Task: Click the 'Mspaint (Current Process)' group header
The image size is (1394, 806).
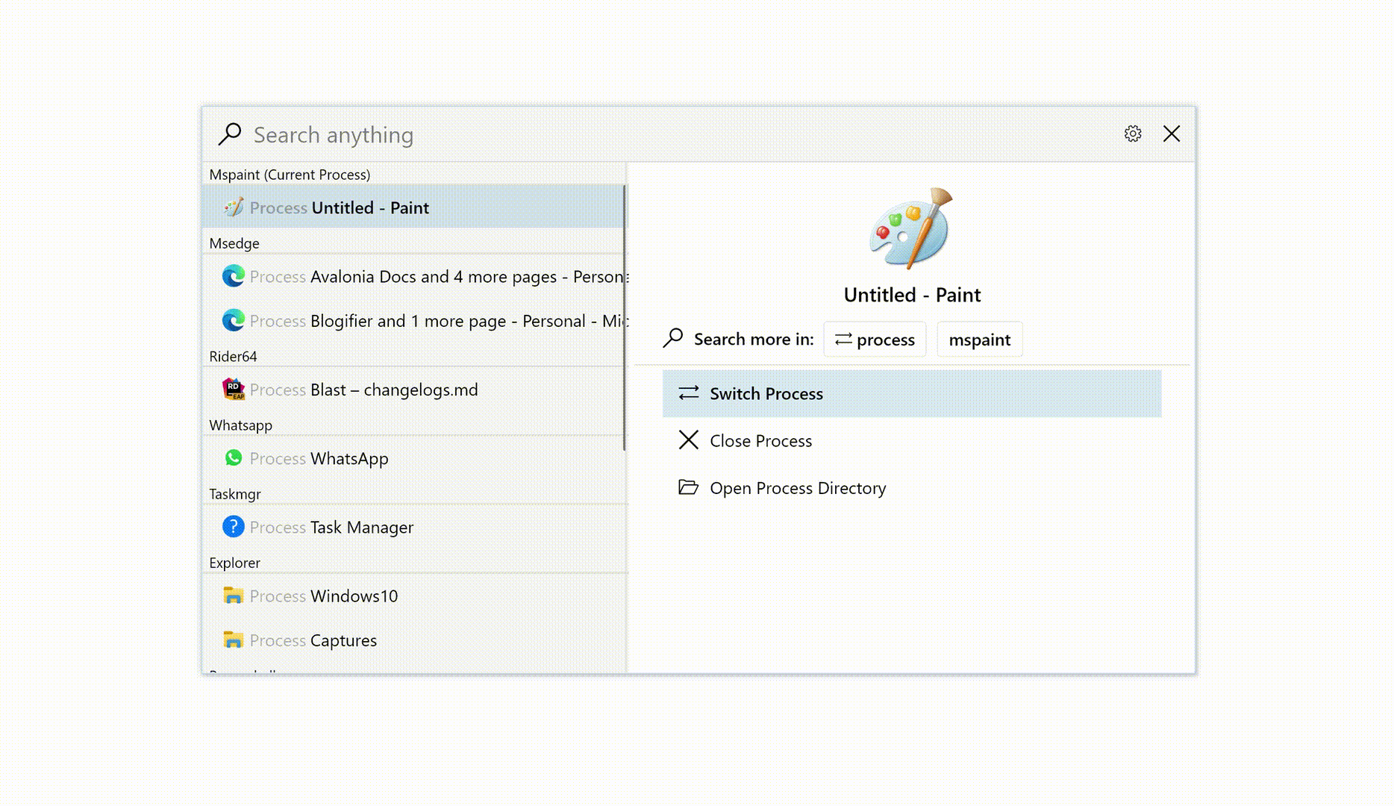Action: 290,175
